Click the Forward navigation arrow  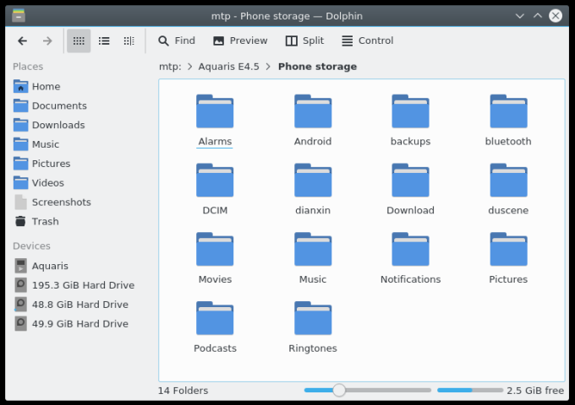47,40
